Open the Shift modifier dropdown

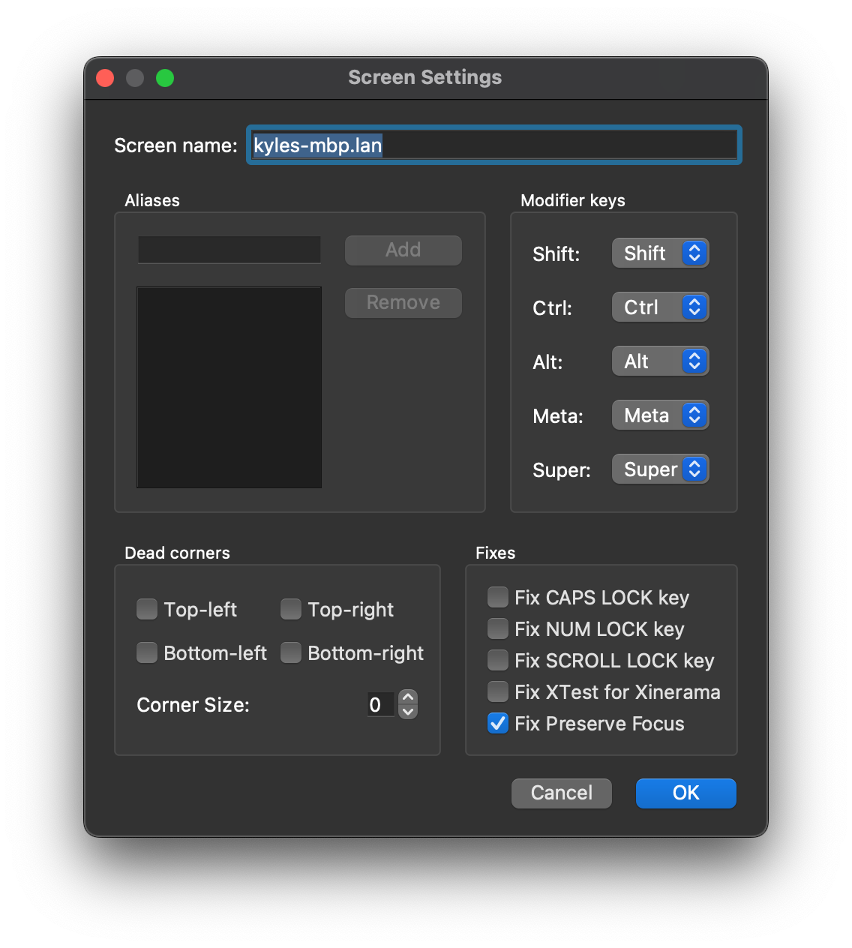(x=660, y=253)
